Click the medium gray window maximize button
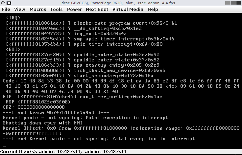This screenshot has width=242, height=155. pos(233,3)
